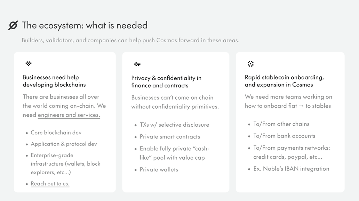
Task: Click the 'To/From other chains' bullet
Action: coord(281,124)
